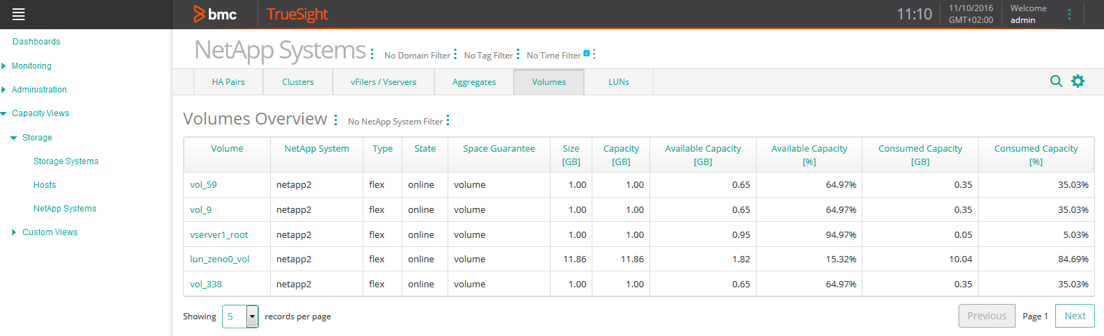Switch to the HA Pairs tab

click(228, 82)
